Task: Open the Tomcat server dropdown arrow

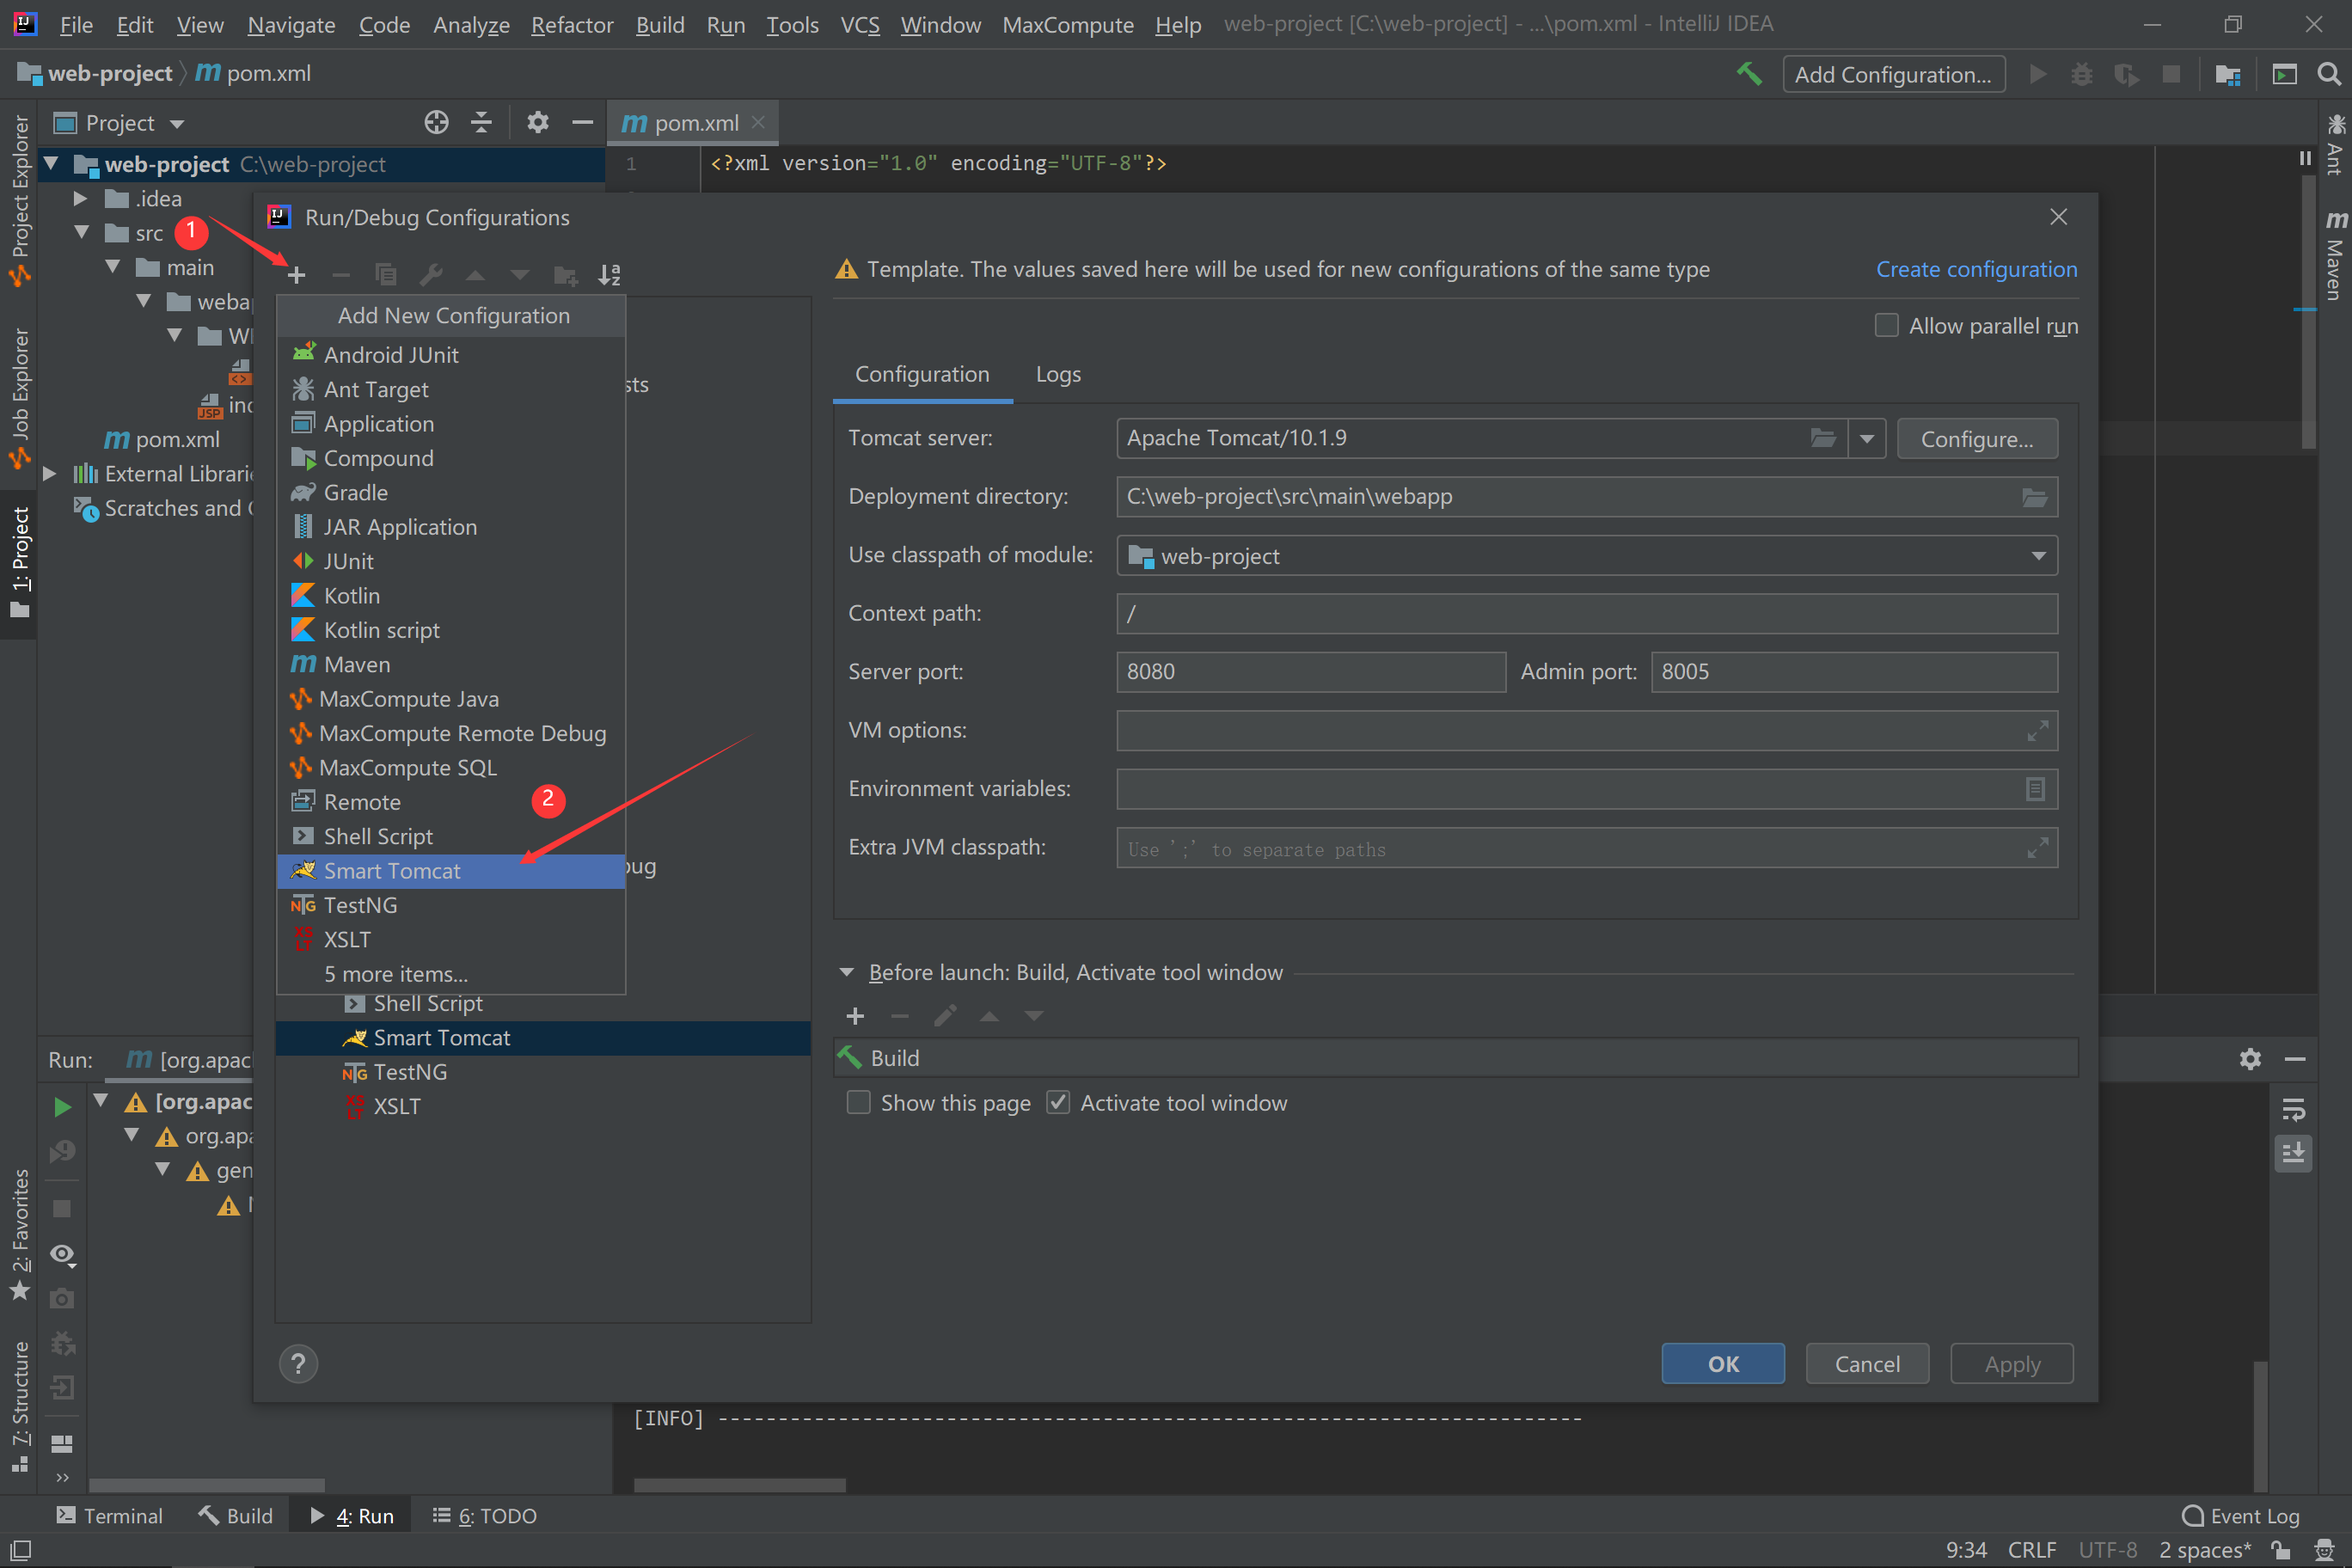Action: coord(1866,439)
